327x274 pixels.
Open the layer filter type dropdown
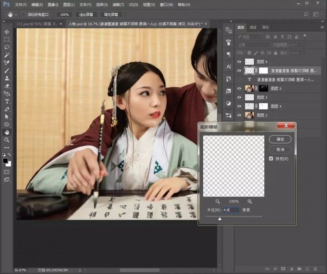click(250, 37)
